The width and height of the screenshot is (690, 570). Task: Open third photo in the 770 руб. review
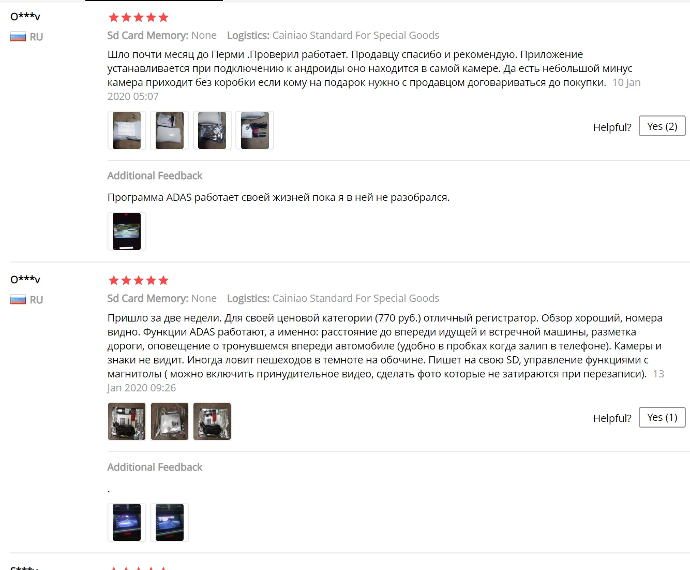click(x=212, y=421)
